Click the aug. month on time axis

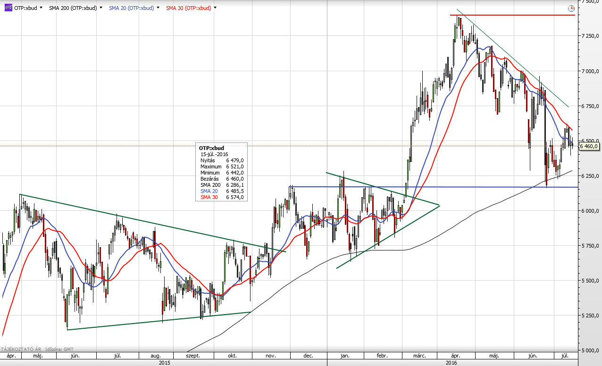click(156, 356)
